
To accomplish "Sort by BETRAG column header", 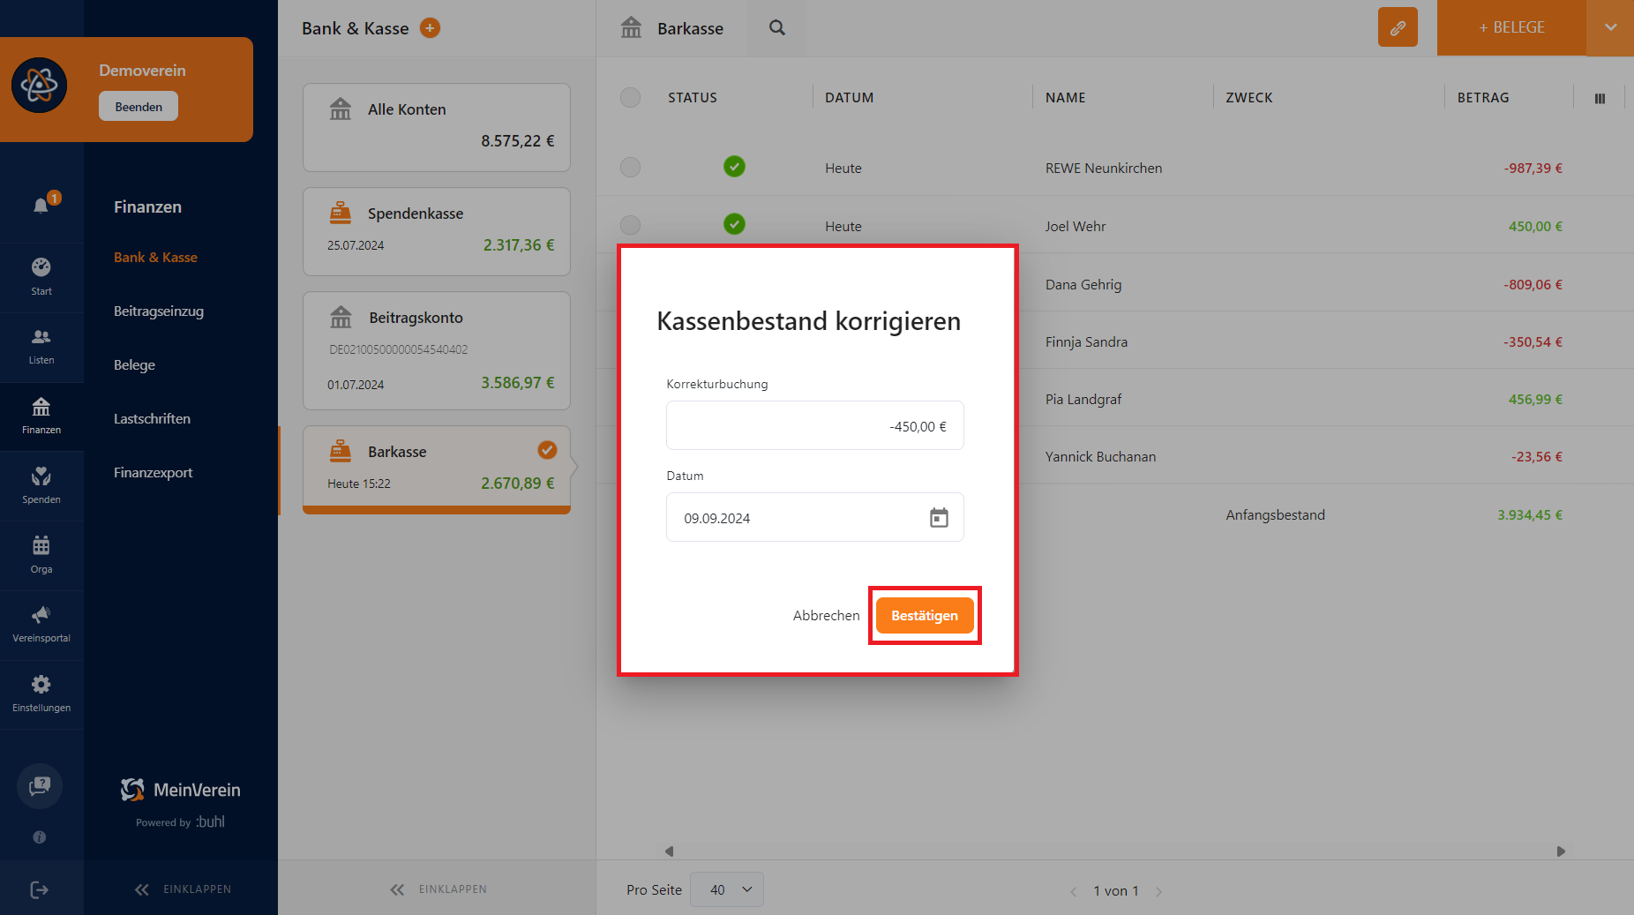I will [1483, 98].
